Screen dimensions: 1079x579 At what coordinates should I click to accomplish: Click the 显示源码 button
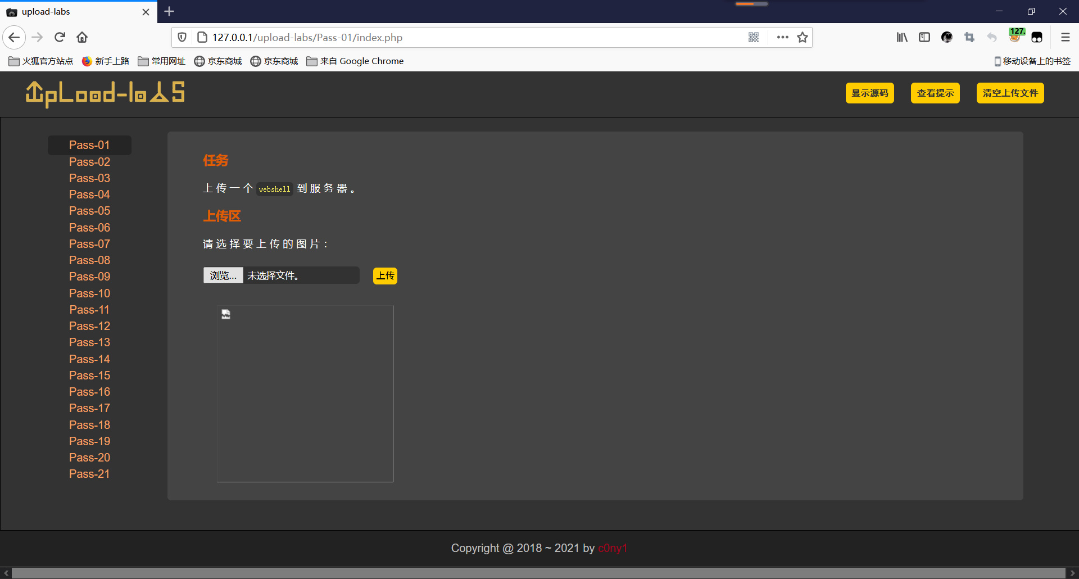(869, 93)
